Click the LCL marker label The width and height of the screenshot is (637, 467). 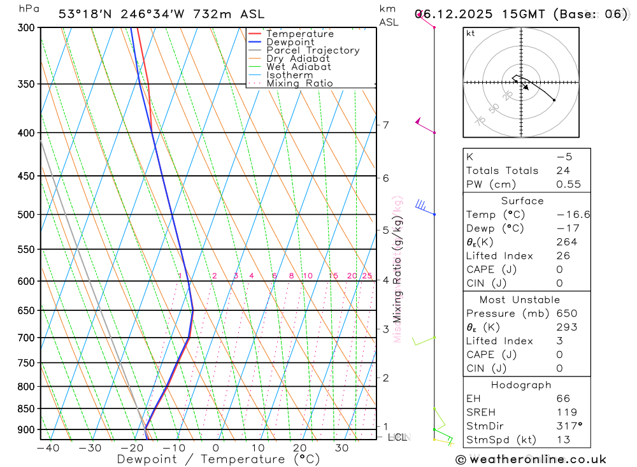[398, 437]
